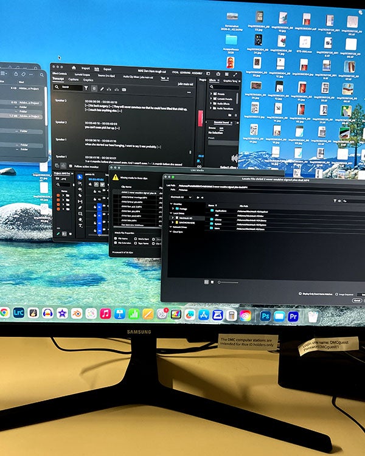
Task: Select the Slip tool
Action: tap(80, 201)
